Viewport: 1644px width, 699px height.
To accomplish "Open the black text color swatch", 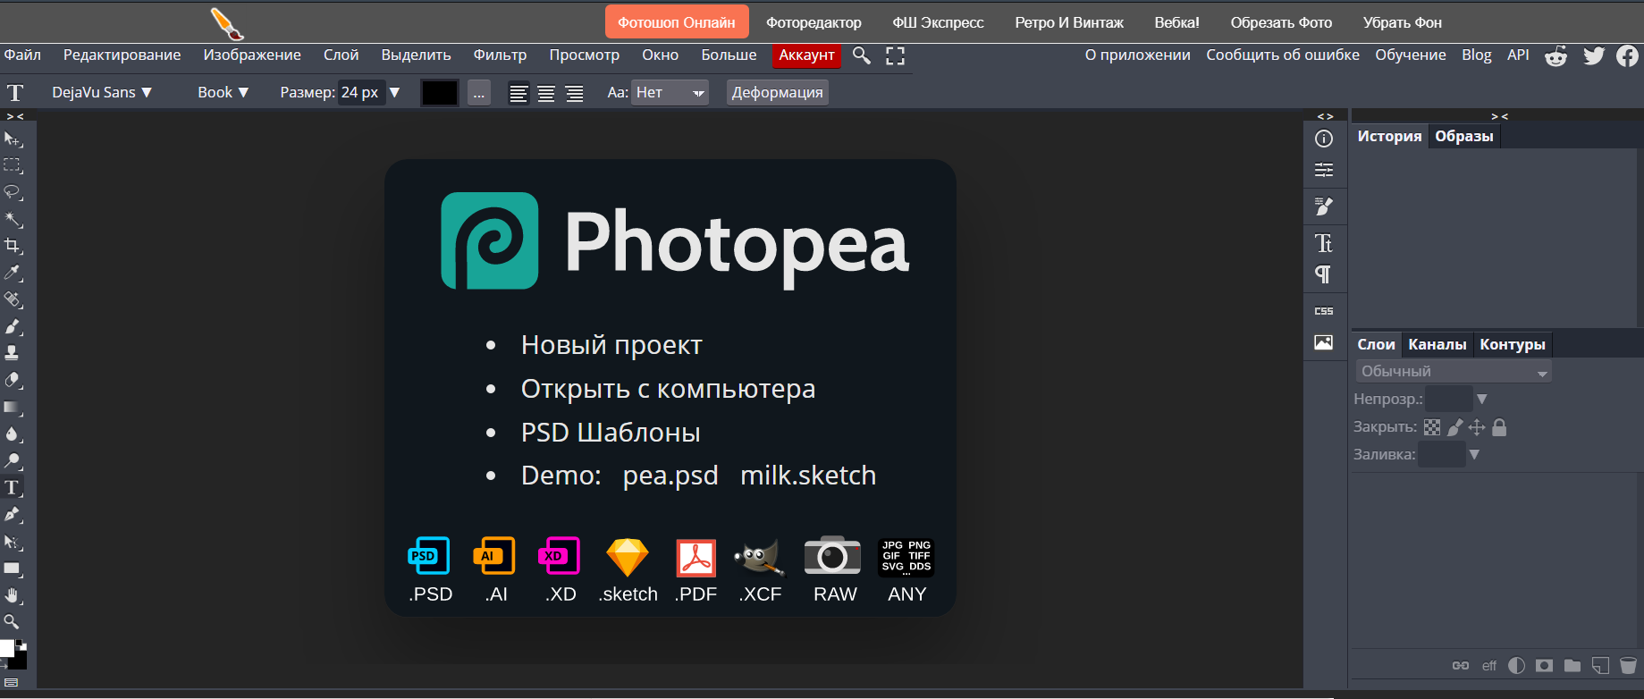I will [x=439, y=92].
